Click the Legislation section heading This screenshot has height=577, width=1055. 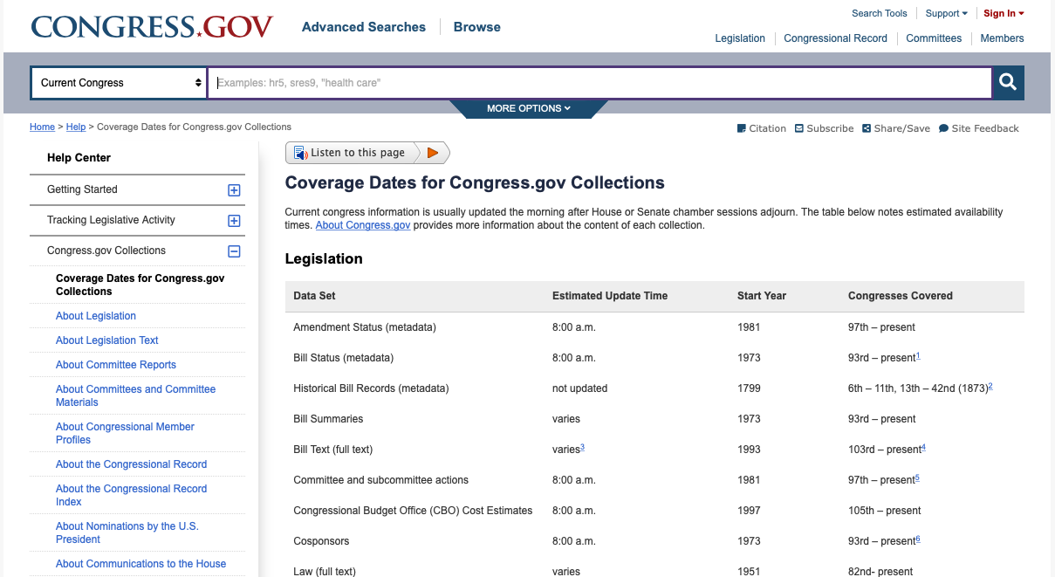pyautogui.click(x=324, y=259)
